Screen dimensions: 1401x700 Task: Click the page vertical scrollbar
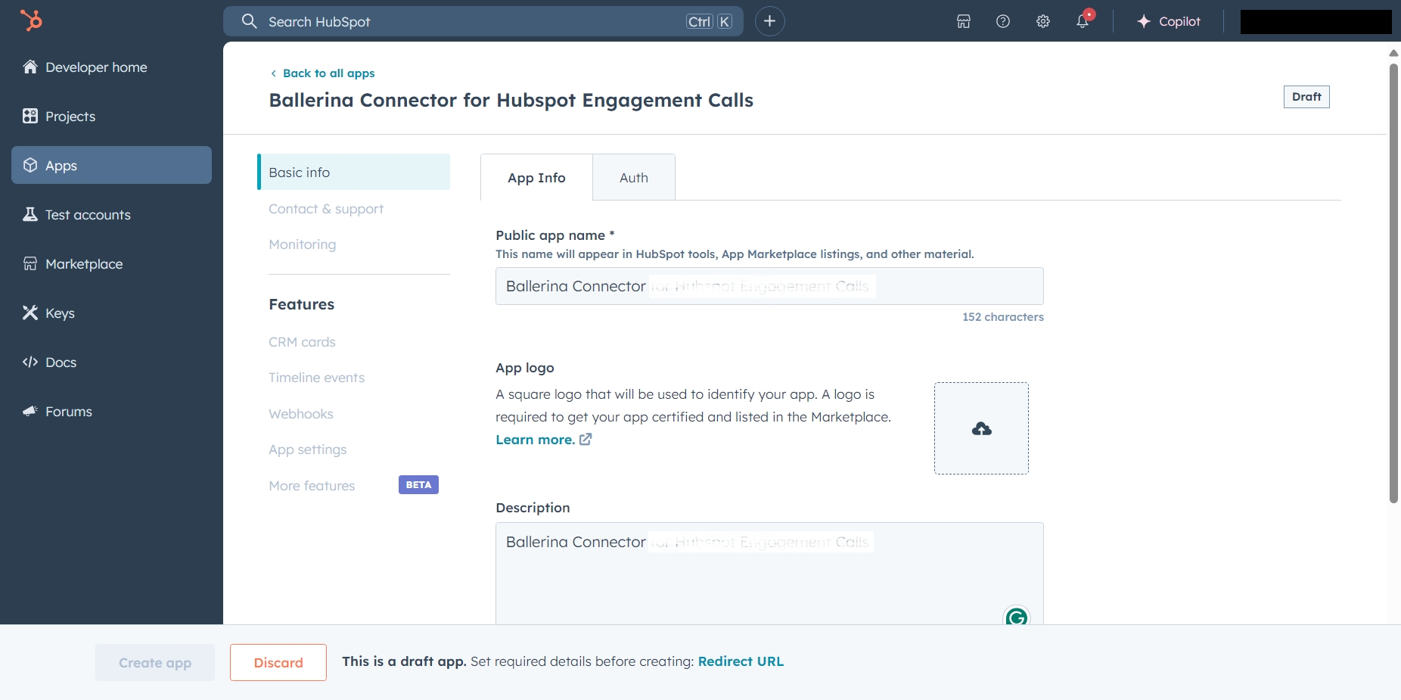click(x=1393, y=284)
